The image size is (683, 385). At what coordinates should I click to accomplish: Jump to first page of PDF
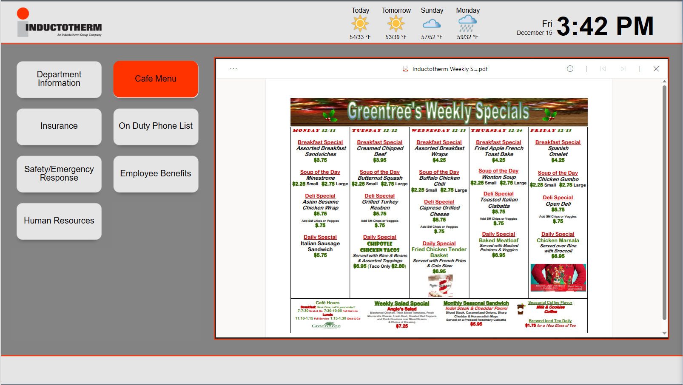pyautogui.click(x=603, y=69)
